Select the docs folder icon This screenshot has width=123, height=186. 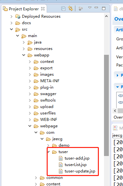pos(18,23)
